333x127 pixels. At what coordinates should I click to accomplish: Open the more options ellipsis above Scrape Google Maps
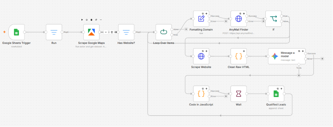pyautogui.click(x=101, y=19)
